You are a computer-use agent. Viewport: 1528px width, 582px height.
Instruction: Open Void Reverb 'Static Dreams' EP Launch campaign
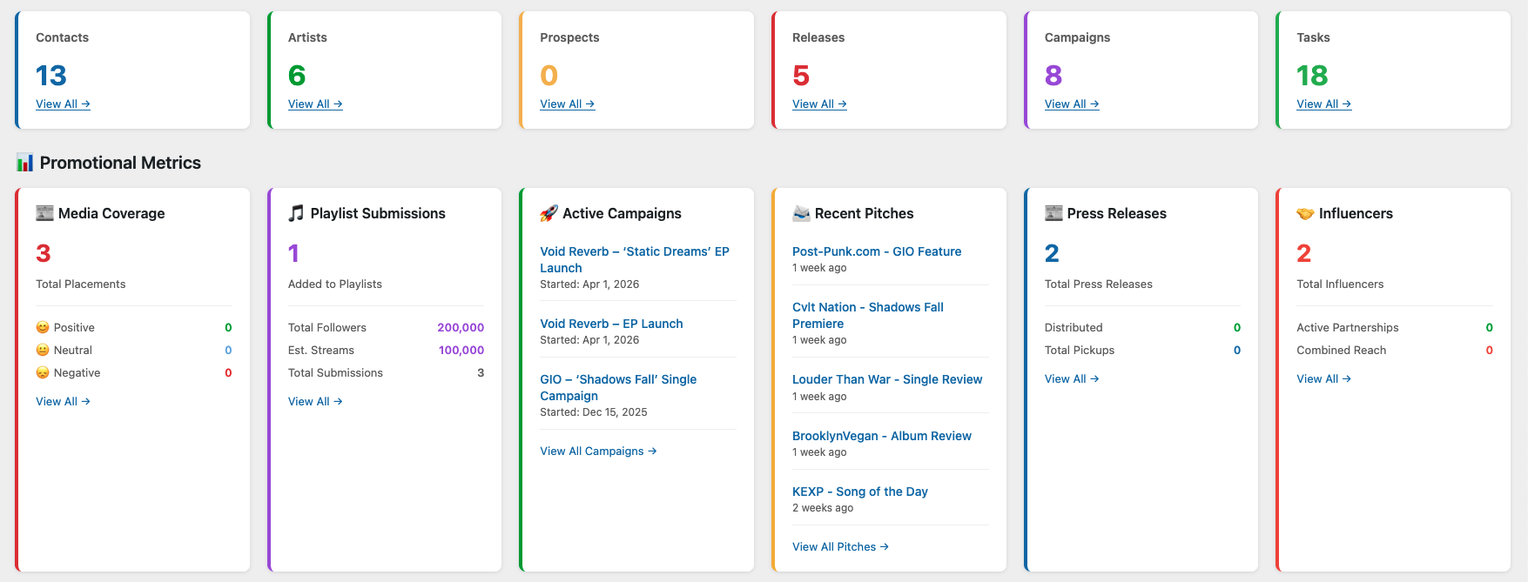click(x=634, y=259)
